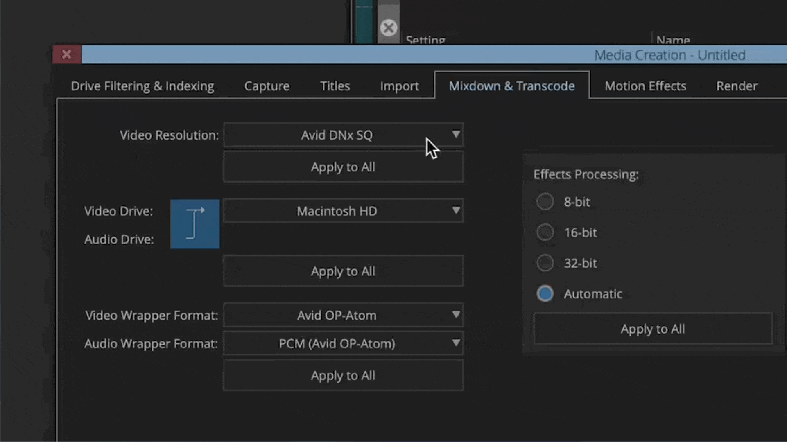
Task: Close the Media Creation dialog
Action: pos(67,54)
